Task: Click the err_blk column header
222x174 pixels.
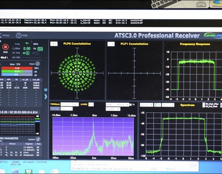Action: (25, 80)
